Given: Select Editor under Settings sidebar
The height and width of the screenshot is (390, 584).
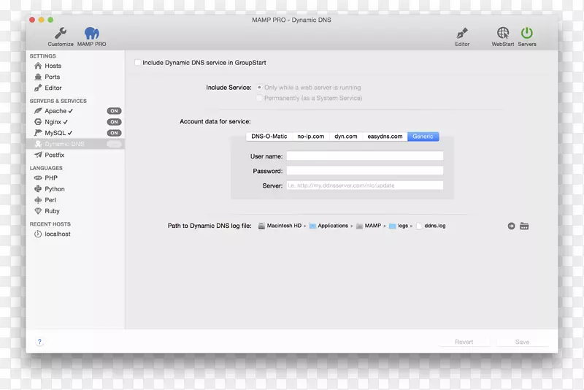Looking at the screenshot, I should pos(75,88).
